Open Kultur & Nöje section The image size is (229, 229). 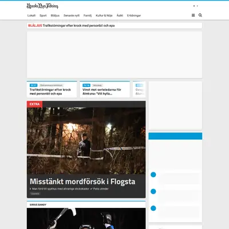(x=104, y=15)
